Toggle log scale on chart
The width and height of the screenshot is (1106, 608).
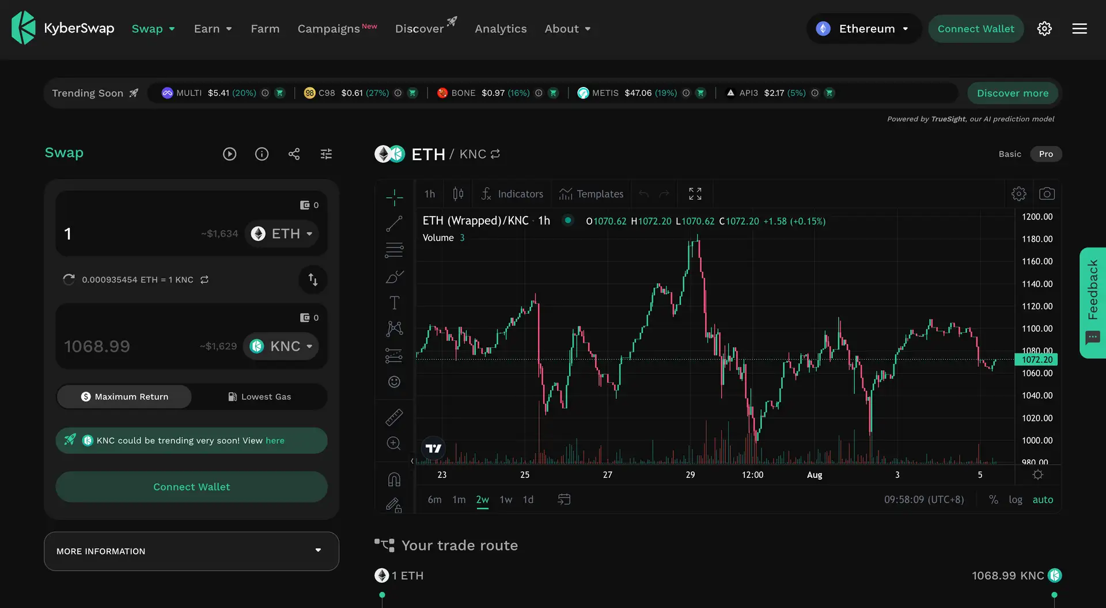coord(1015,500)
